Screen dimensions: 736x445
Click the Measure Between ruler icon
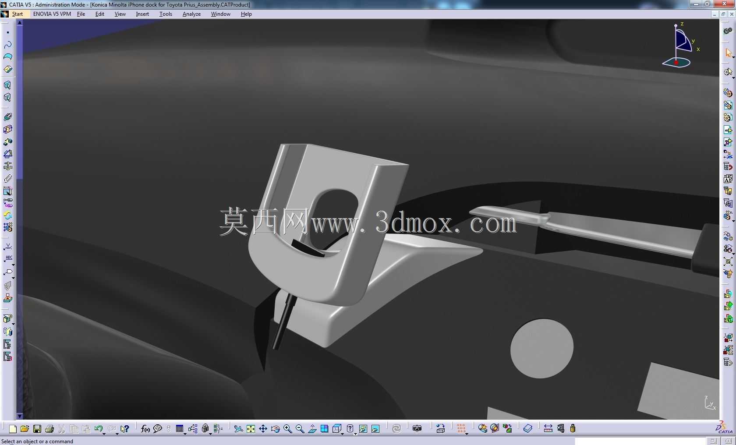548,428
